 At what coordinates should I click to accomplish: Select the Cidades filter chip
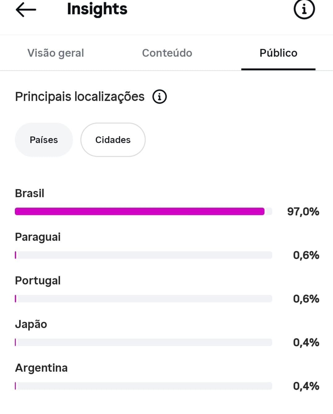tap(113, 140)
